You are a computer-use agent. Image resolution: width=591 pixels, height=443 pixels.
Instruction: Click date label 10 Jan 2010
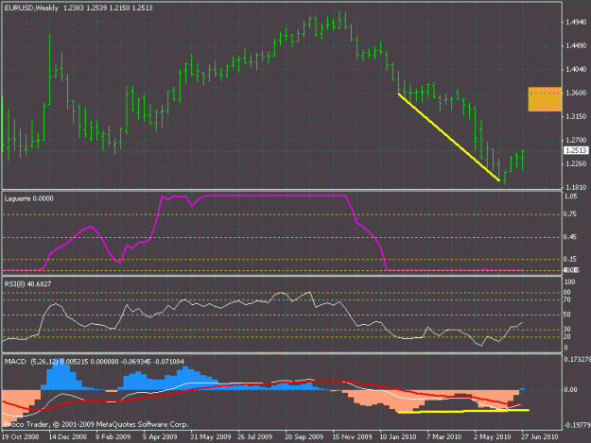pos(398,437)
